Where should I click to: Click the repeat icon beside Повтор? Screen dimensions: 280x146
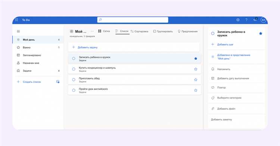pos(213,87)
